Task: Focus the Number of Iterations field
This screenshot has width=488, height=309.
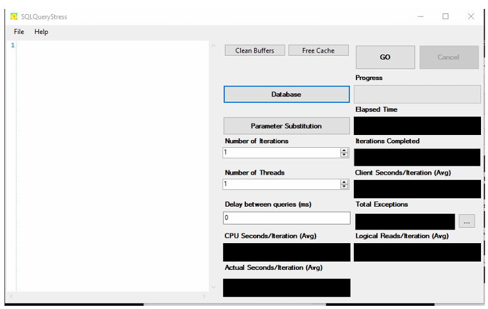Action: click(281, 153)
